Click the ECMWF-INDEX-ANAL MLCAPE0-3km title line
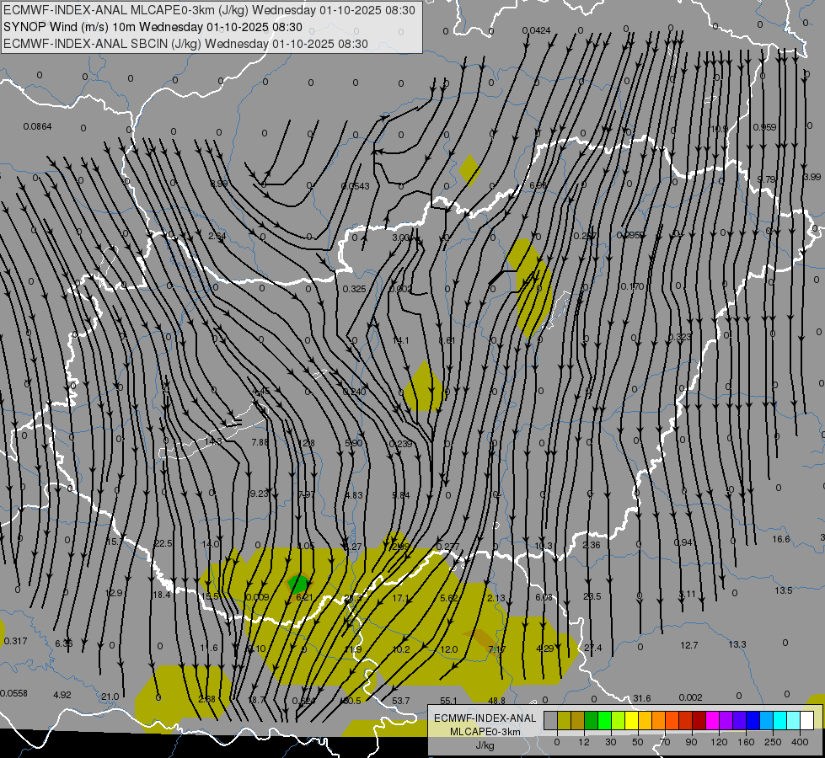825x758 pixels. point(210,10)
